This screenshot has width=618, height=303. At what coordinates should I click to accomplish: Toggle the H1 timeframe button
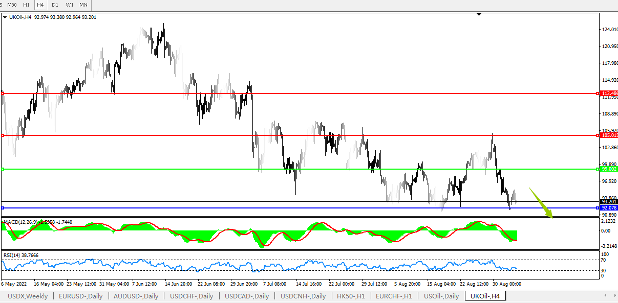[x=26, y=5]
